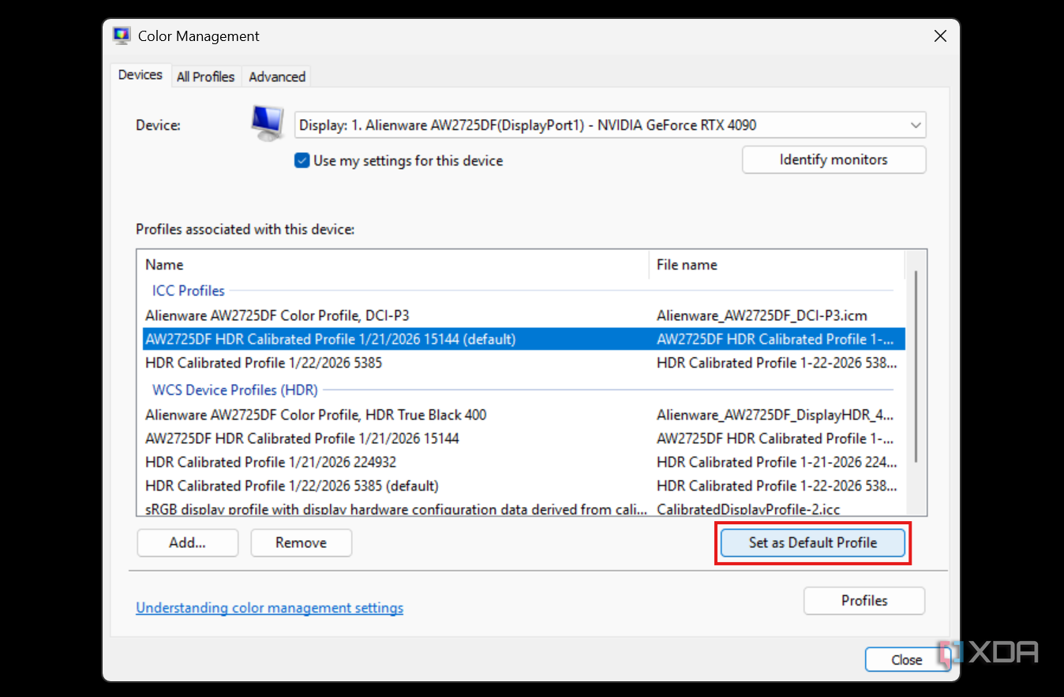
Task: Open the Advanced tab
Action: tap(277, 76)
